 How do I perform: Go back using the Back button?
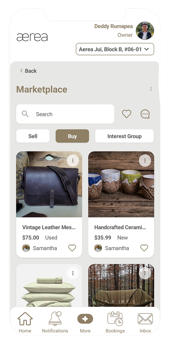click(28, 71)
